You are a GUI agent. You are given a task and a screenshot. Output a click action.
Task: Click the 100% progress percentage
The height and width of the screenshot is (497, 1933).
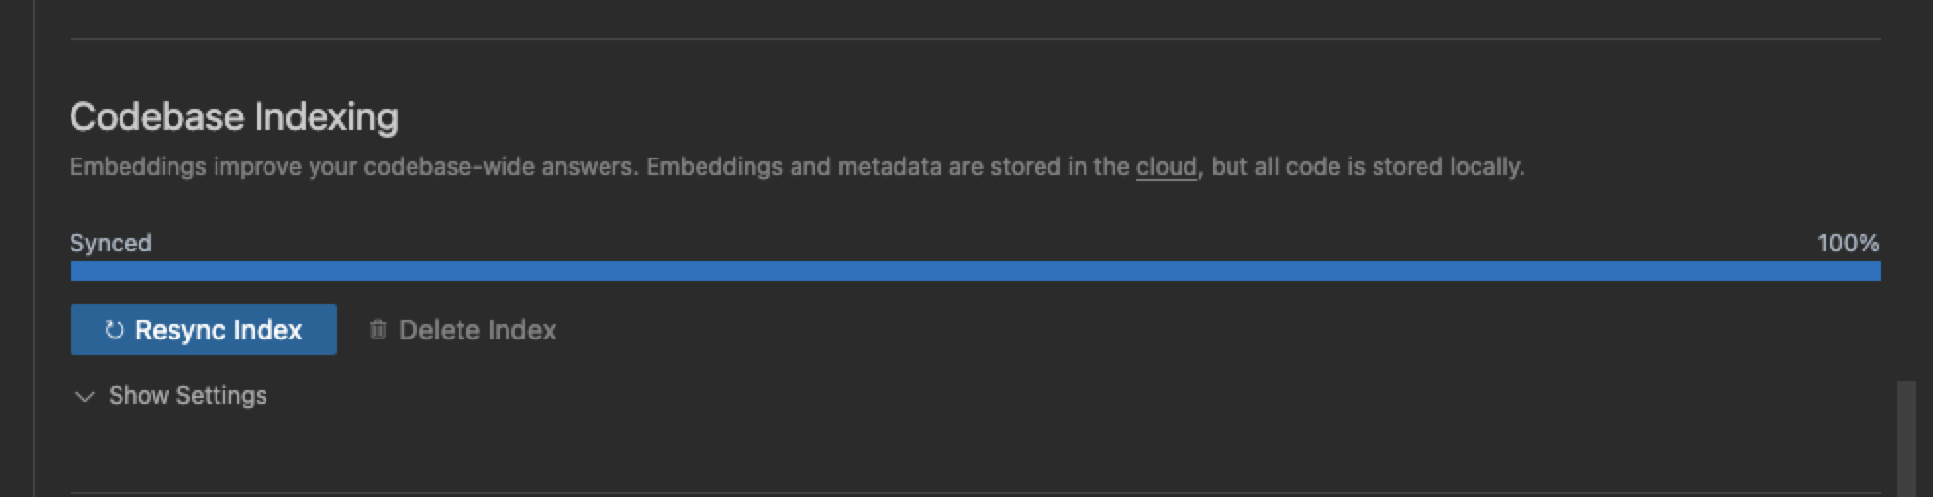click(x=1848, y=243)
